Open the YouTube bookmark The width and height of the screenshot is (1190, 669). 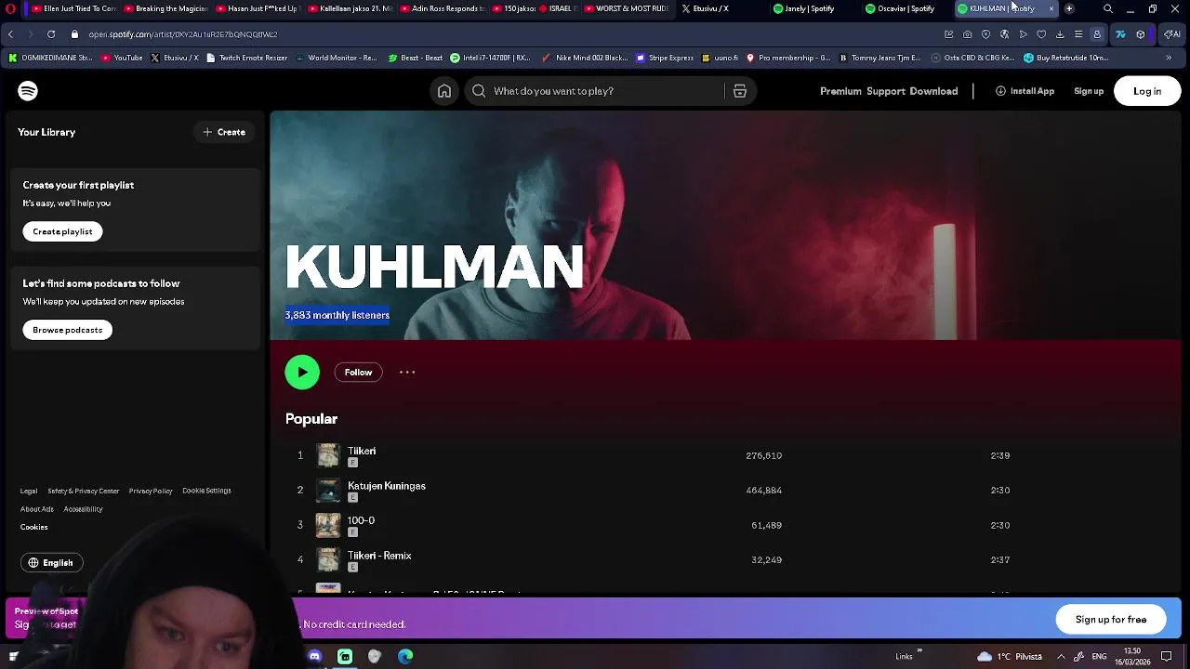(122, 58)
